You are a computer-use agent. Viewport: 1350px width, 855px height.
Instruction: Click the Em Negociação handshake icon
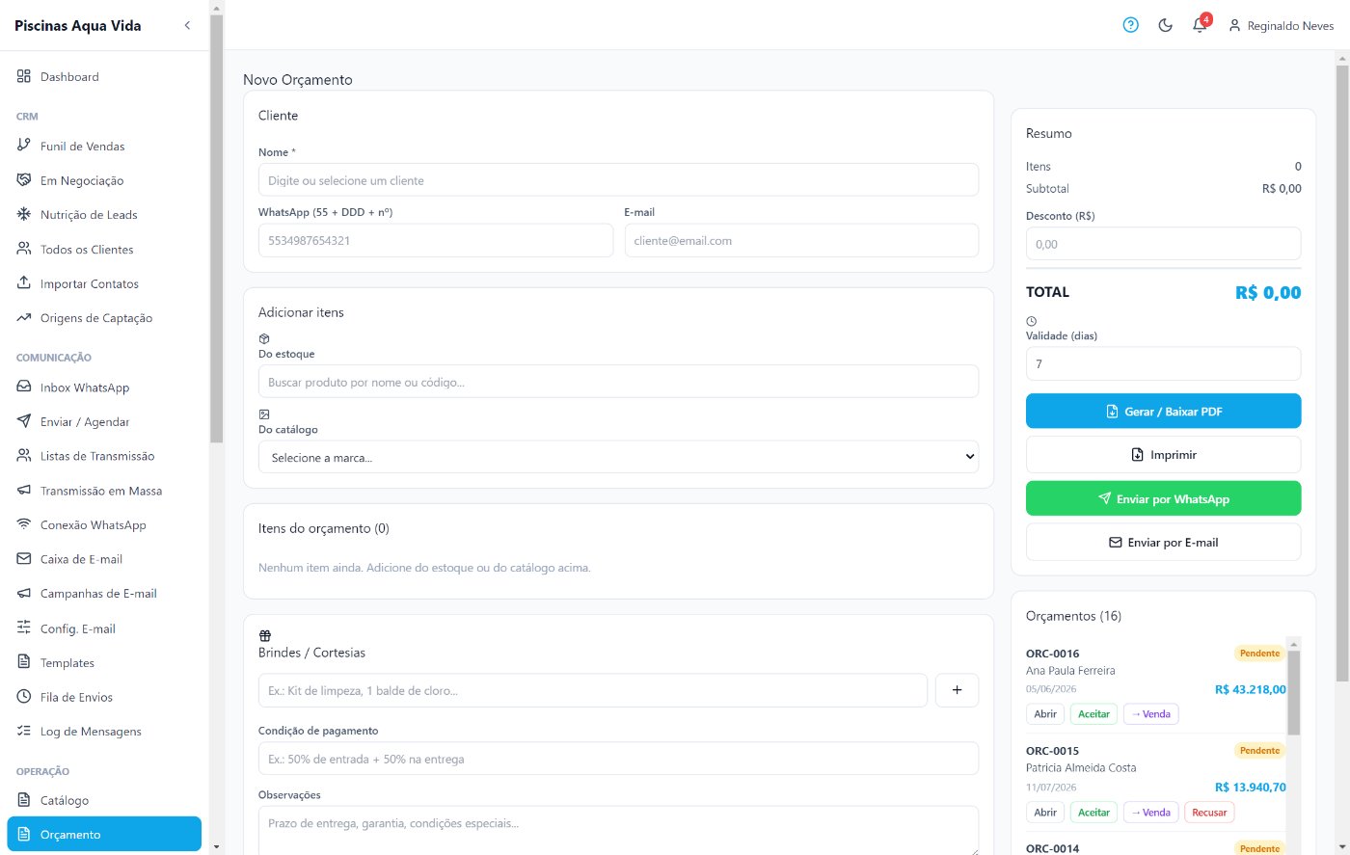click(24, 180)
